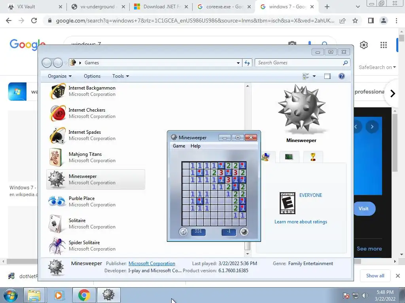Switch to the coreexe.exe Google tab

click(x=225, y=7)
